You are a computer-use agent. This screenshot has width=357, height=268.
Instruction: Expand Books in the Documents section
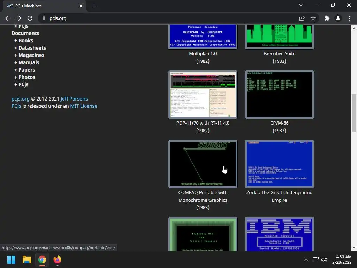tap(24, 40)
